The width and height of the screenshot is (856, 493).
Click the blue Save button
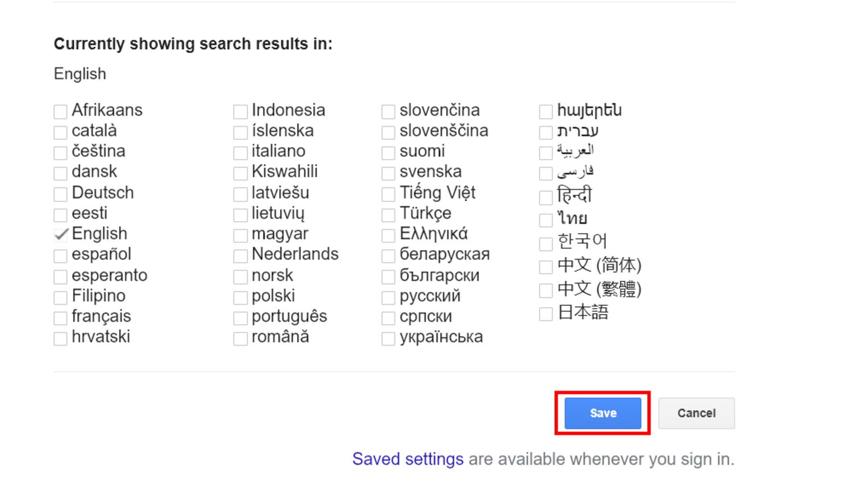pyautogui.click(x=602, y=413)
